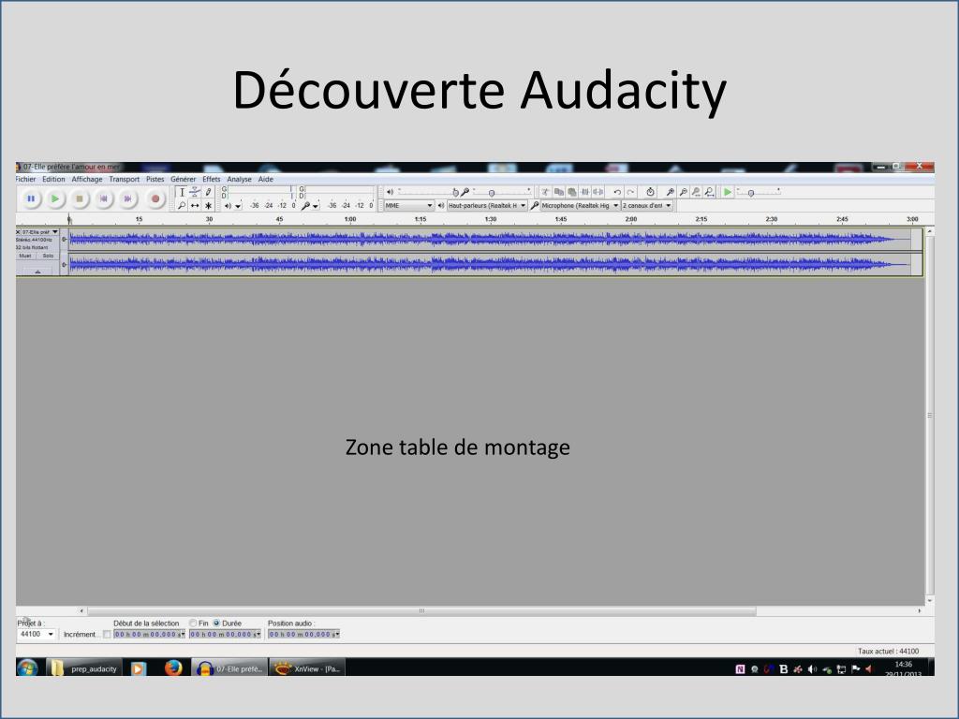The image size is (959, 719).
Task: Click the Muet button on track
Action: click(25, 256)
